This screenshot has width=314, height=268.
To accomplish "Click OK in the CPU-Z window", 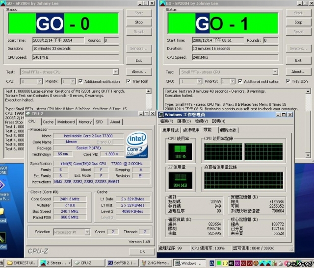I will (x=142, y=251).
